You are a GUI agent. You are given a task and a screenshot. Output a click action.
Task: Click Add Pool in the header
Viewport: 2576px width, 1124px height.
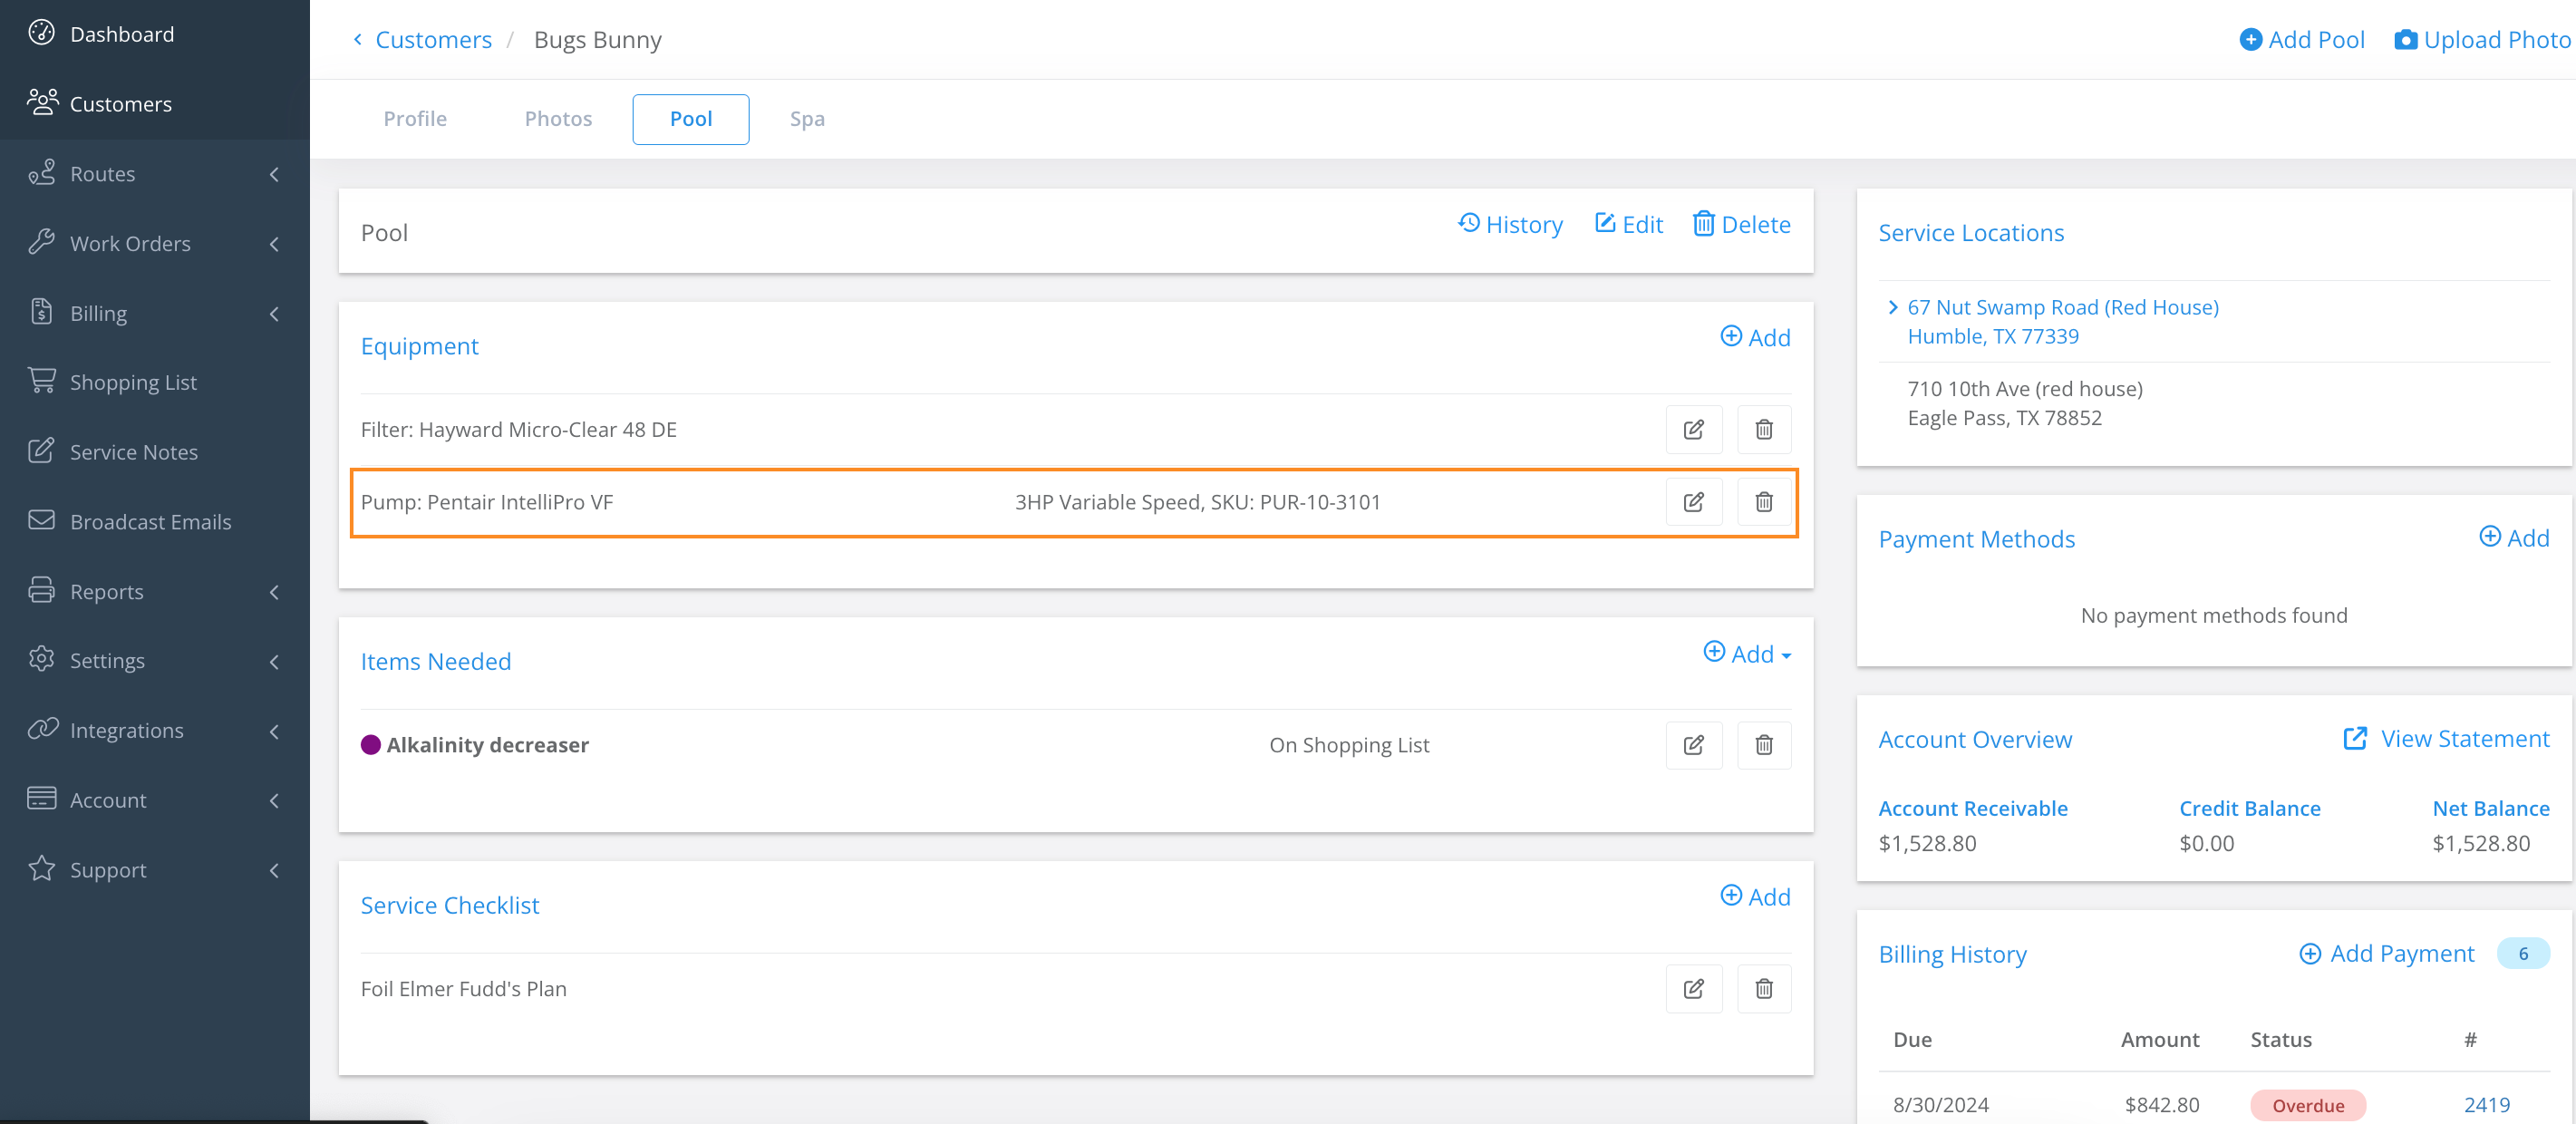click(x=2302, y=40)
